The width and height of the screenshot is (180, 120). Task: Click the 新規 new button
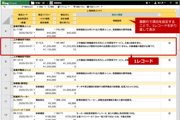(x=40, y=7)
